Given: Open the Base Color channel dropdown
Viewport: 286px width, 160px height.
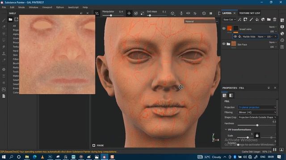Looking at the screenshot, I should coord(229,20).
